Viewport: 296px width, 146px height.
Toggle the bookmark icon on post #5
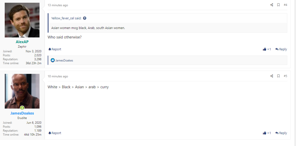coord(279,76)
